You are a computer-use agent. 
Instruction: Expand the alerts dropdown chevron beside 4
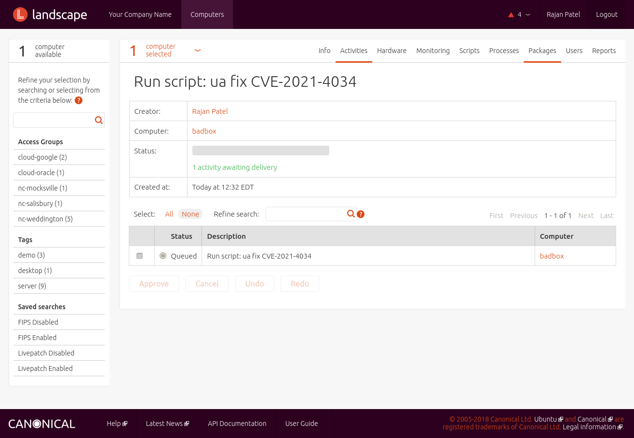coord(528,15)
